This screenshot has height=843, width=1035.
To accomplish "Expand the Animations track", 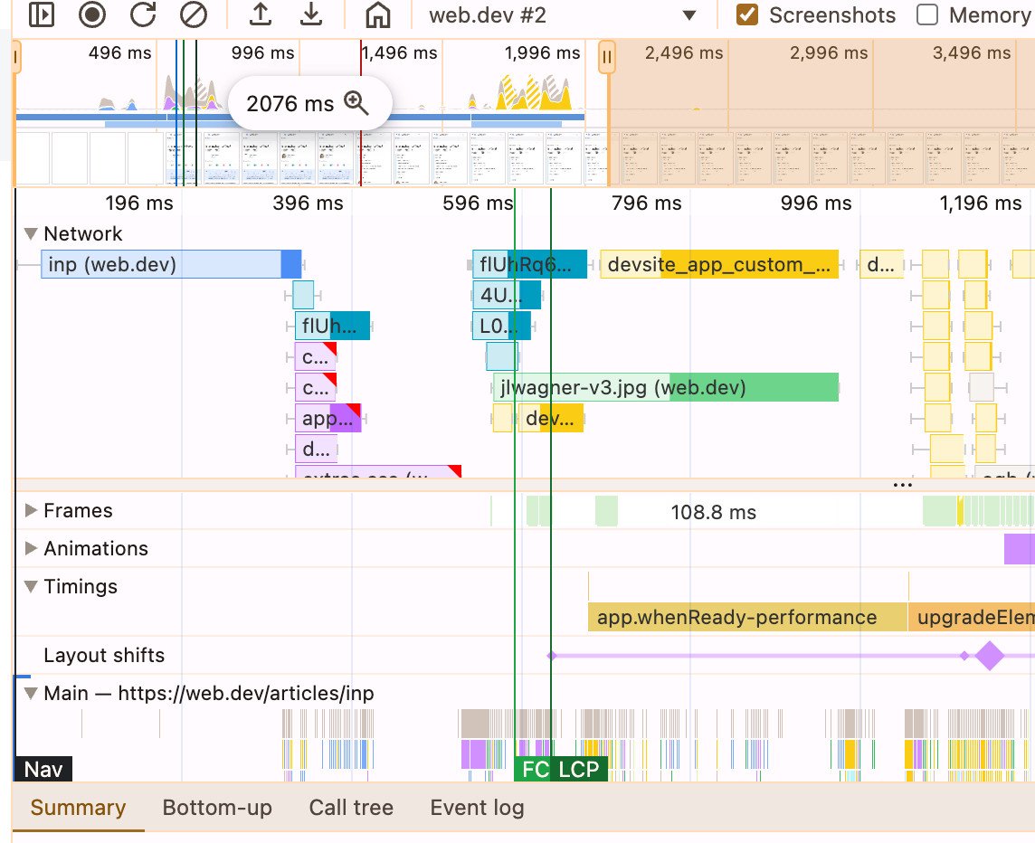I will [31, 548].
